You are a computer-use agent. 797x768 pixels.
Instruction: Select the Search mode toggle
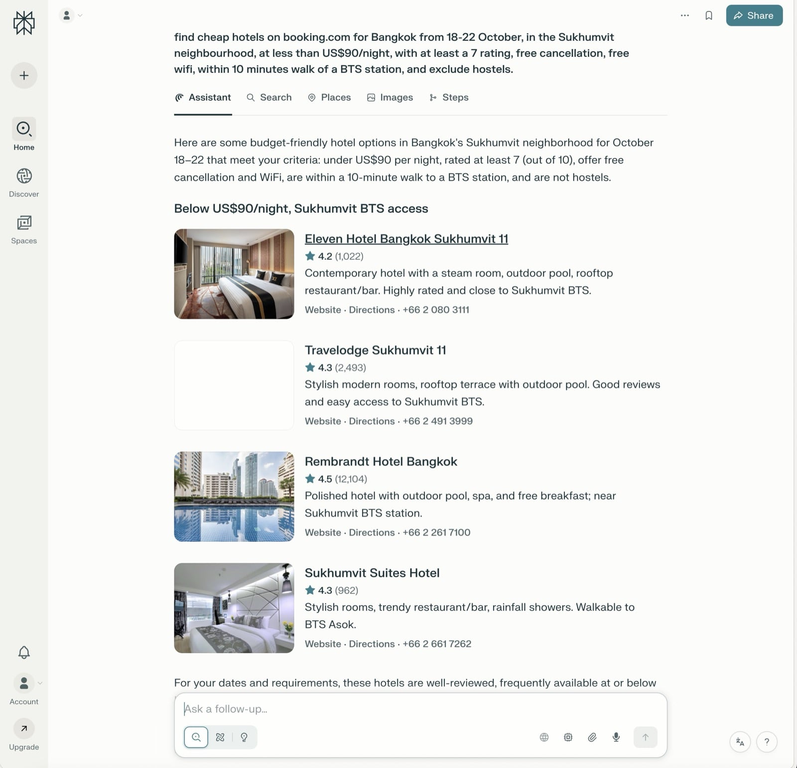pyautogui.click(x=196, y=737)
